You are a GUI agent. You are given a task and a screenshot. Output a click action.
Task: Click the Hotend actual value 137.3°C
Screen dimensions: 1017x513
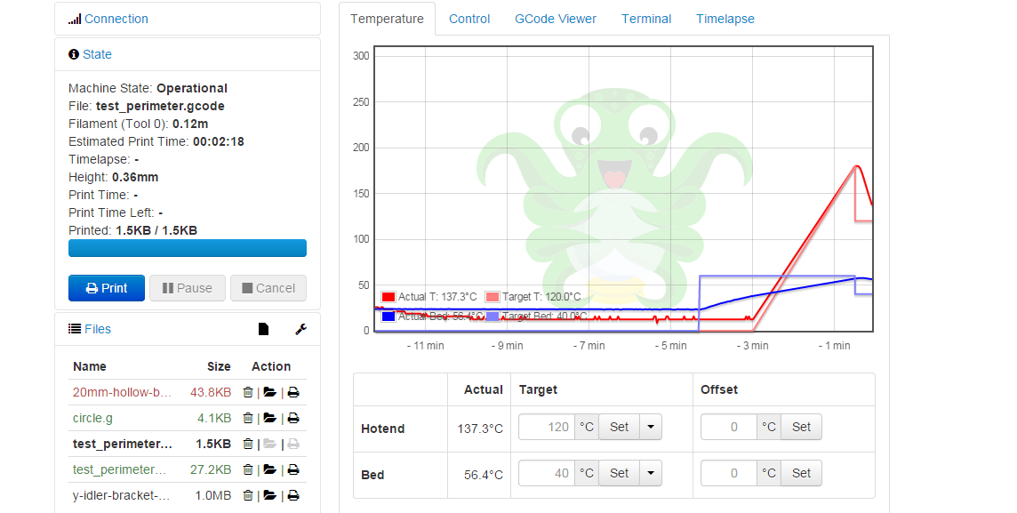pos(480,429)
